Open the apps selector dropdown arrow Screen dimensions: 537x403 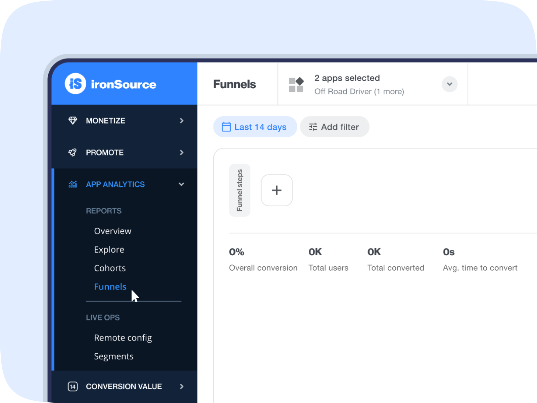click(449, 84)
